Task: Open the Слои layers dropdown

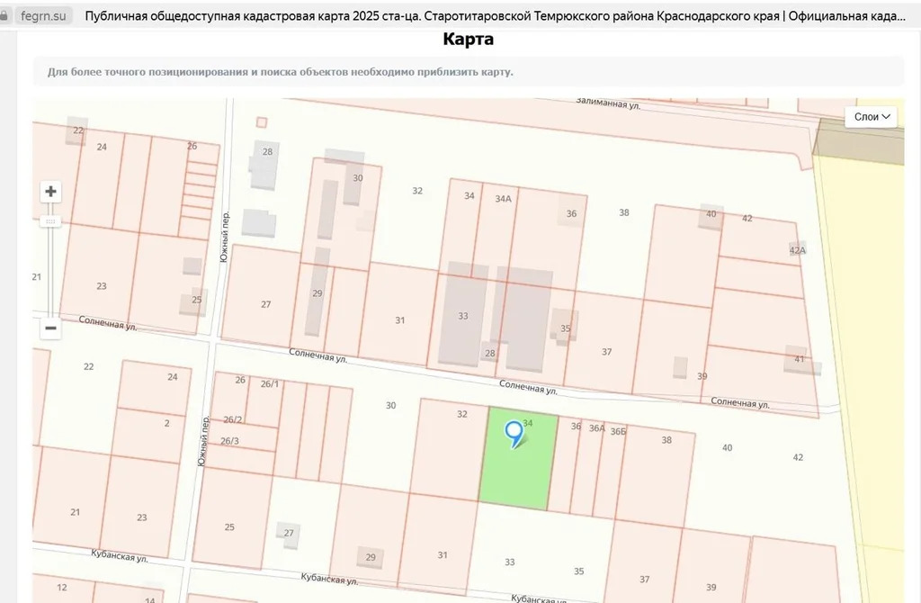Action: pos(869,116)
